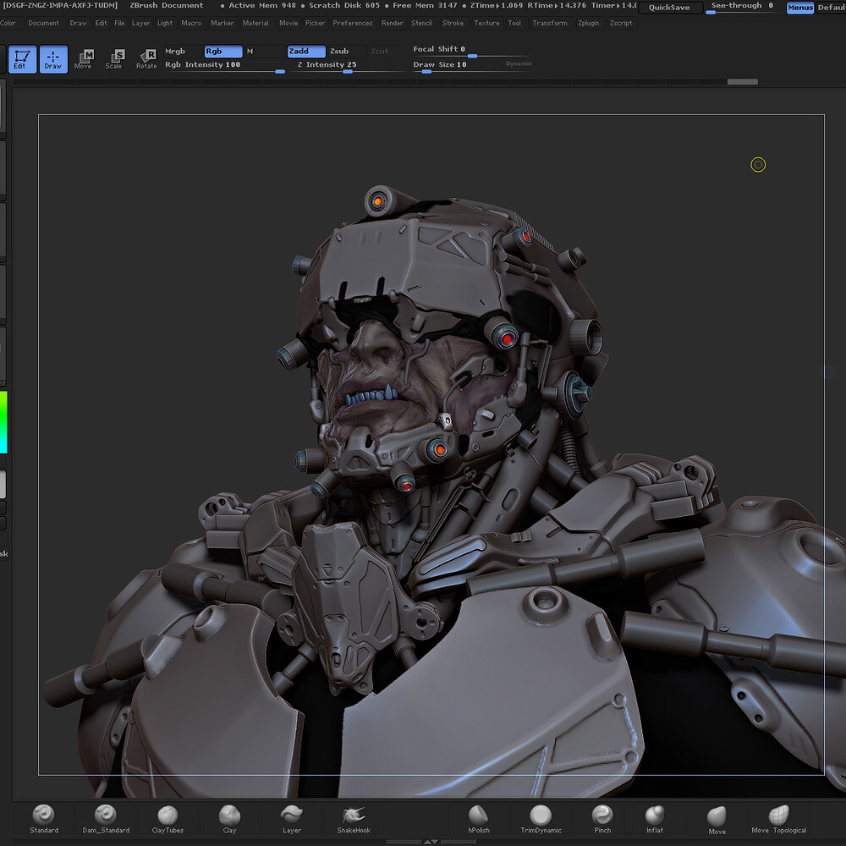Adjust the Z Intensity slider
The width and height of the screenshot is (846, 846).
[346, 66]
